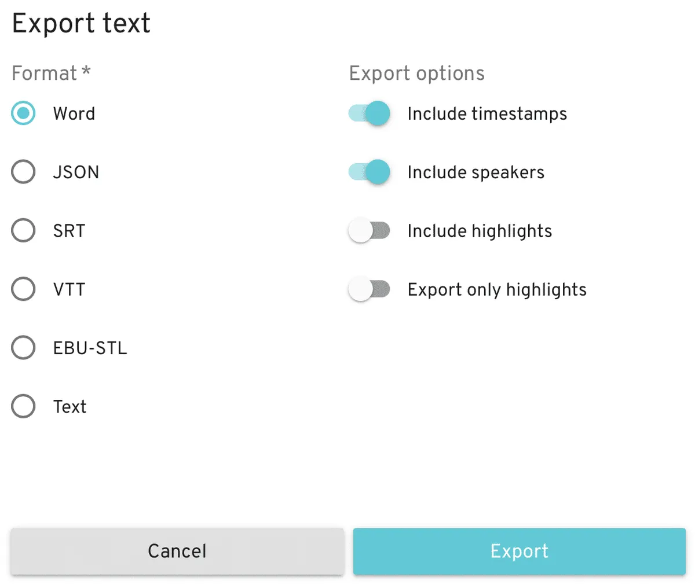Choose the JSON radio button
695x585 pixels.
pos(23,172)
